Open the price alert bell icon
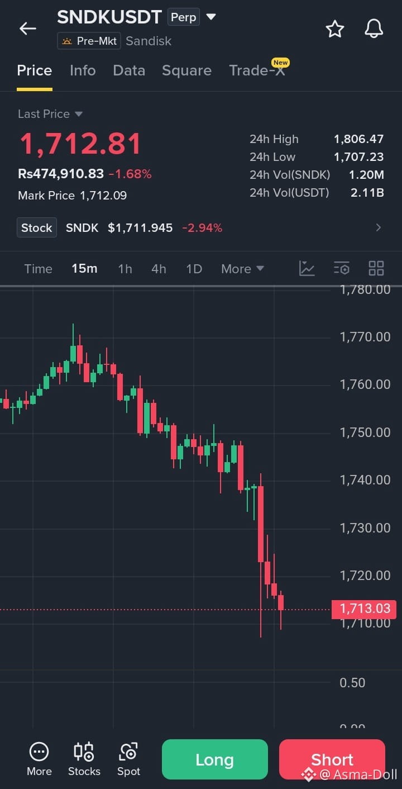The height and width of the screenshot is (789, 402). pyautogui.click(x=374, y=28)
